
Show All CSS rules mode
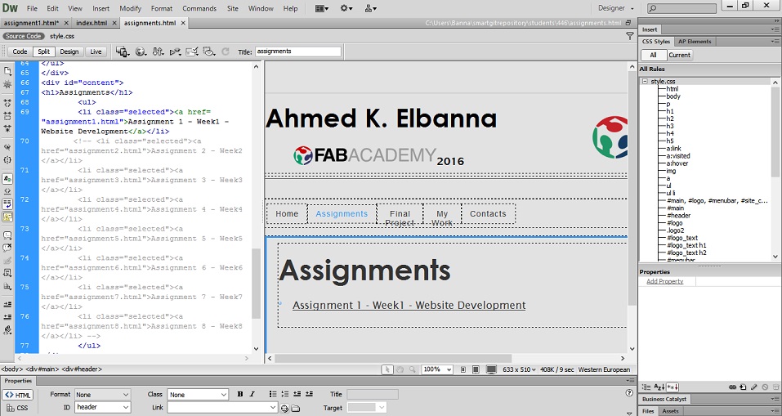click(x=653, y=56)
